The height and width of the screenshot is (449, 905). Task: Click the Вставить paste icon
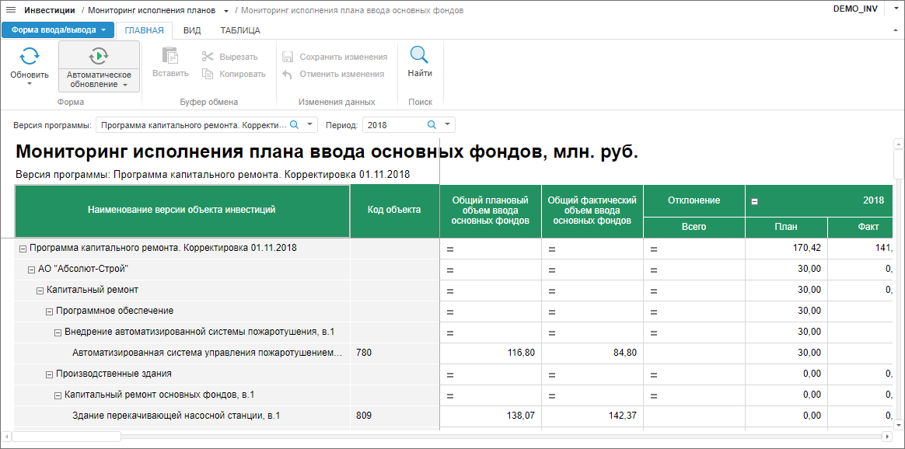(x=170, y=57)
